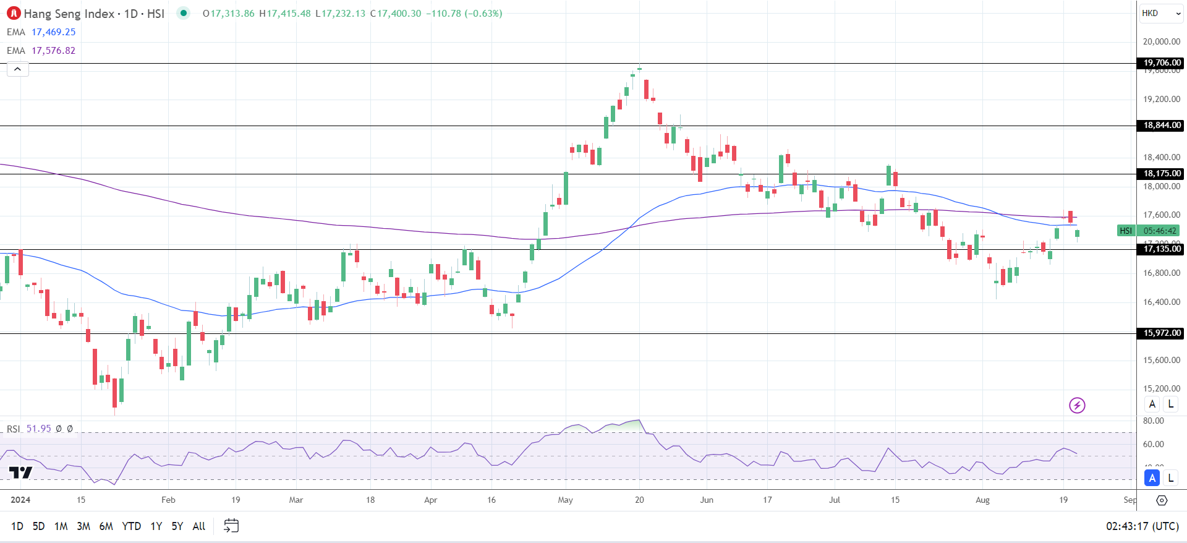This screenshot has width=1187, height=543.
Task: Click the green market status dot
Action: click(184, 13)
